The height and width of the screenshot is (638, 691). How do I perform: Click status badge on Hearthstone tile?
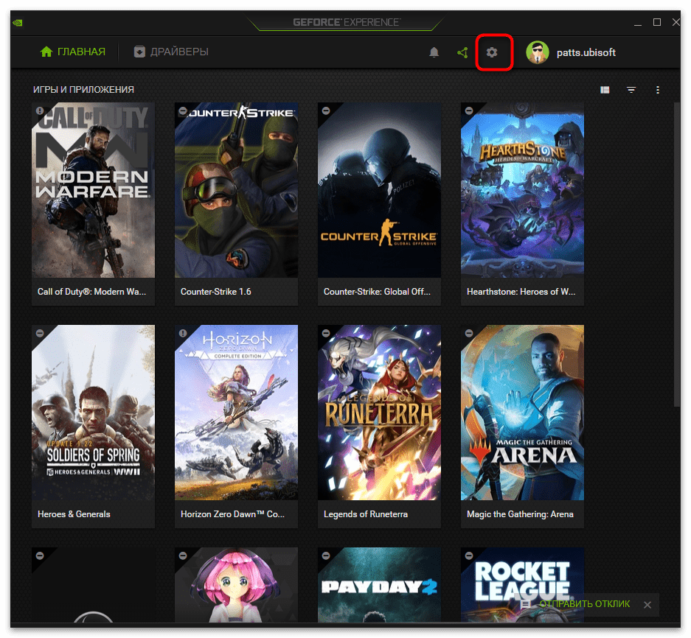click(468, 111)
